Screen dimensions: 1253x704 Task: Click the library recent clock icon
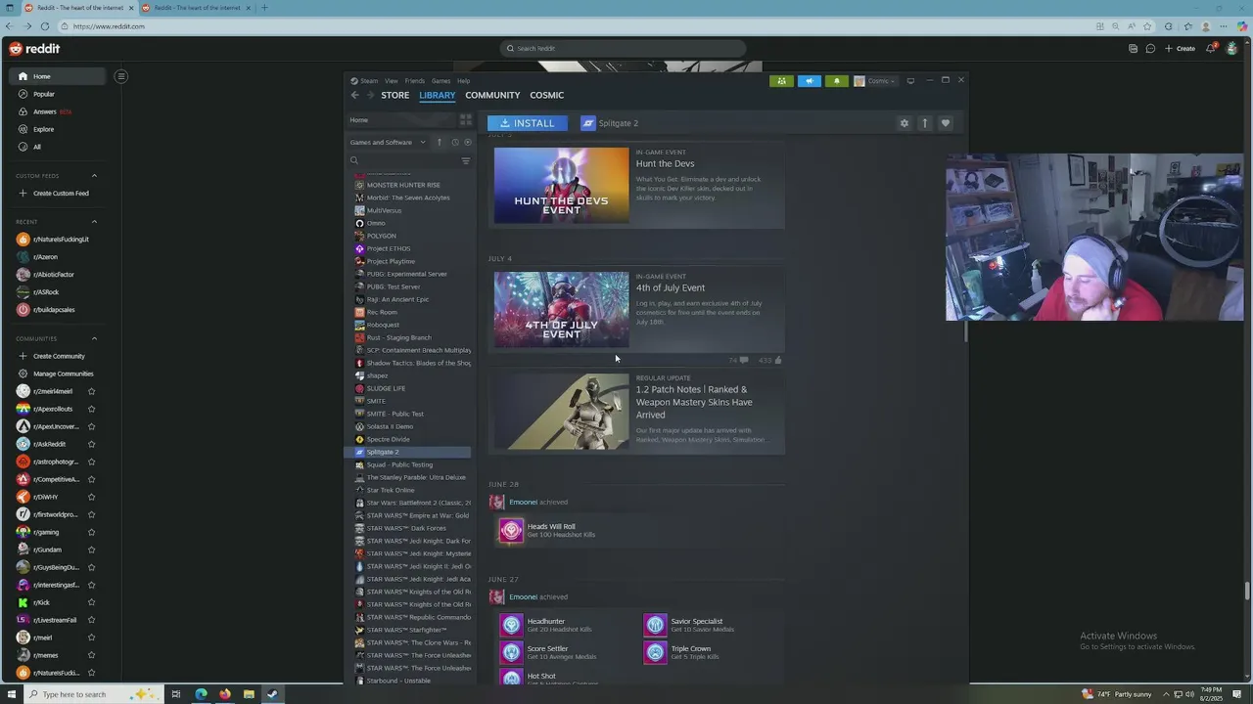pos(454,143)
